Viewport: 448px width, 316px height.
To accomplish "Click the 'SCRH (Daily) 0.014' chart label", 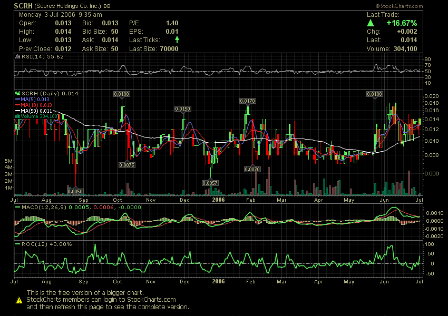I will click(50, 93).
